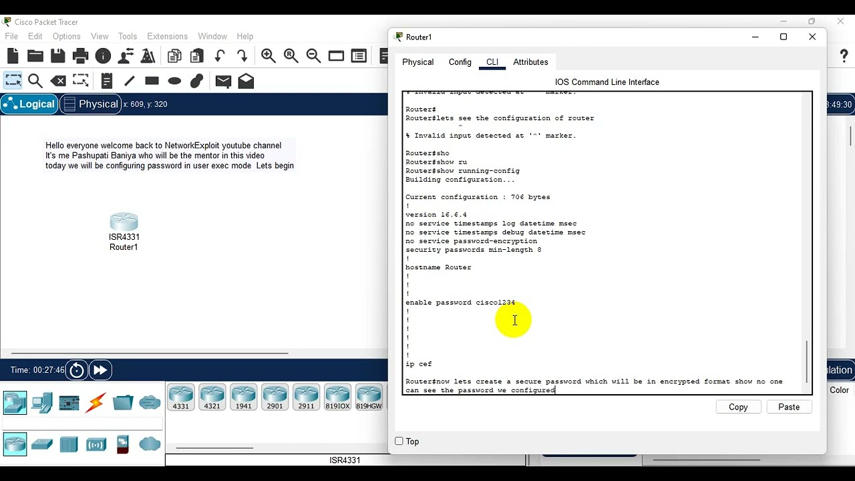The width and height of the screenshot is (855, 481).
Task: Draw a rectangle tool
Action: [152, 81]
